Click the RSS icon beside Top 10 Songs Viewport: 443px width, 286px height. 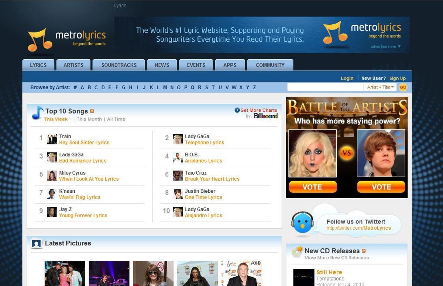click(x=92, y=111)
